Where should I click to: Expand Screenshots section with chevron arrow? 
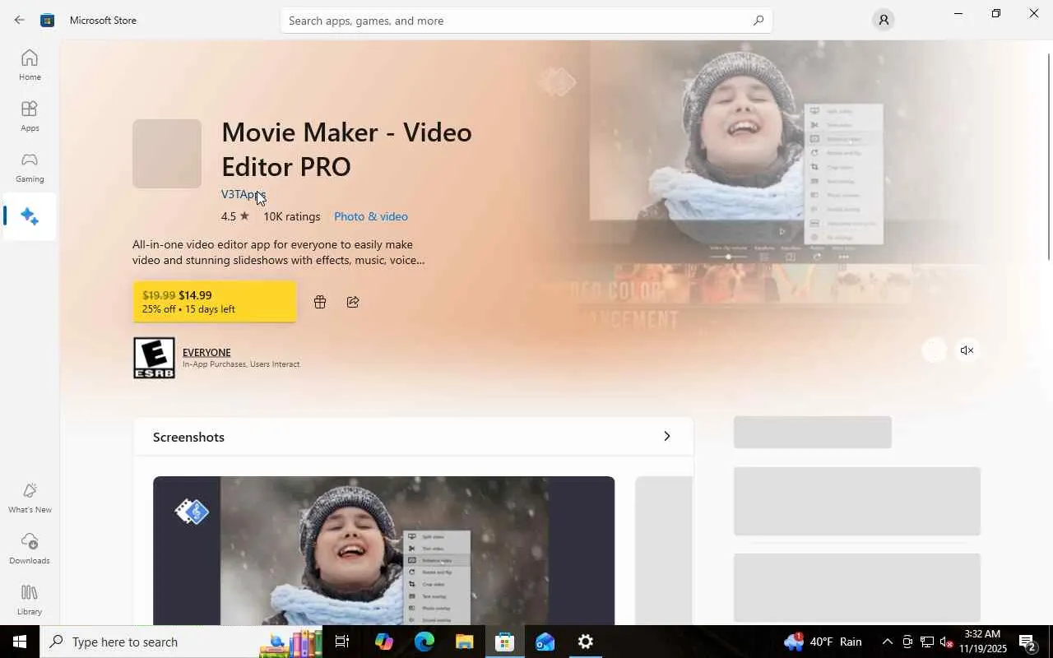(667, 436)
